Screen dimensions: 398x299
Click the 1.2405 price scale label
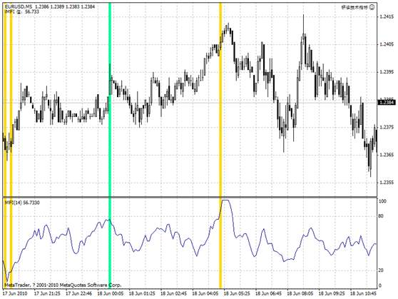click(387, 44)
